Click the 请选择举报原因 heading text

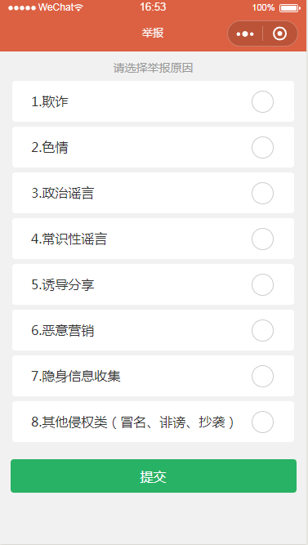[x=154, y=68]
